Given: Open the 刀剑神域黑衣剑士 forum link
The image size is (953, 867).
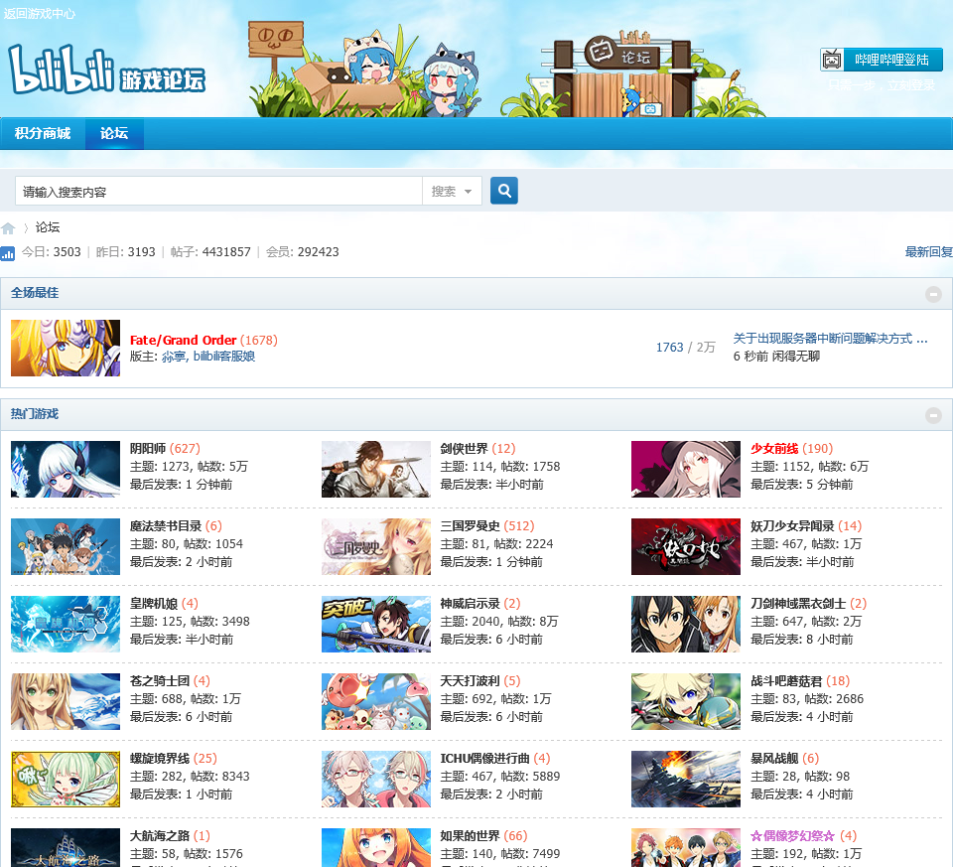Looking at the screenshot, I should pos(798,603).
